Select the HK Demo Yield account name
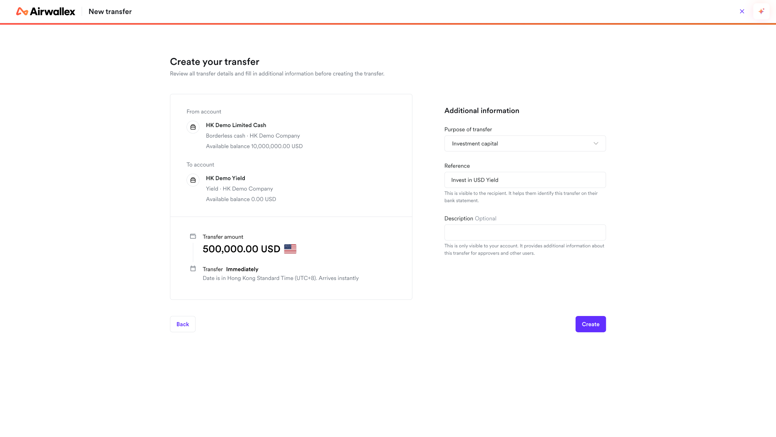This screenshot has width=776, height=437. coord(225,178)
